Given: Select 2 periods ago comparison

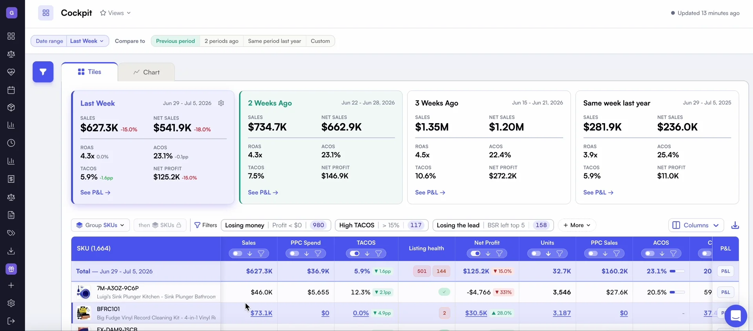Looking at the screenshot, I should (221, 41).
